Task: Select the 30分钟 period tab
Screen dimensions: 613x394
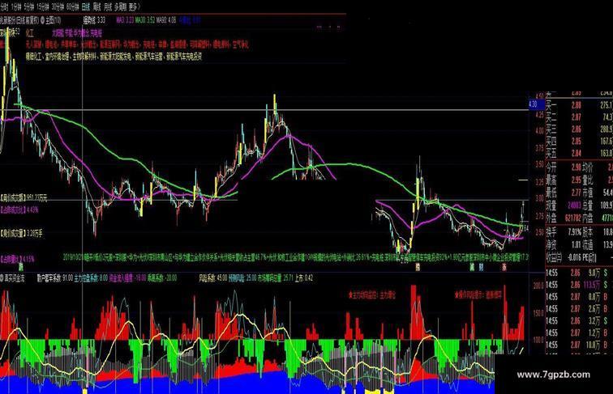Action: point(58,6)
